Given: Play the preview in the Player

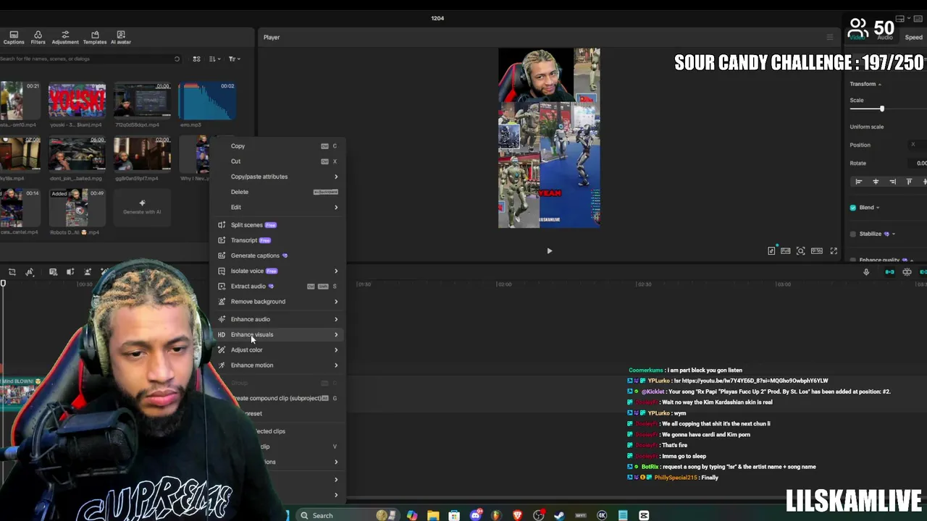Looking at the screenshot, I should pyautogui.click(x=549, y=251).
